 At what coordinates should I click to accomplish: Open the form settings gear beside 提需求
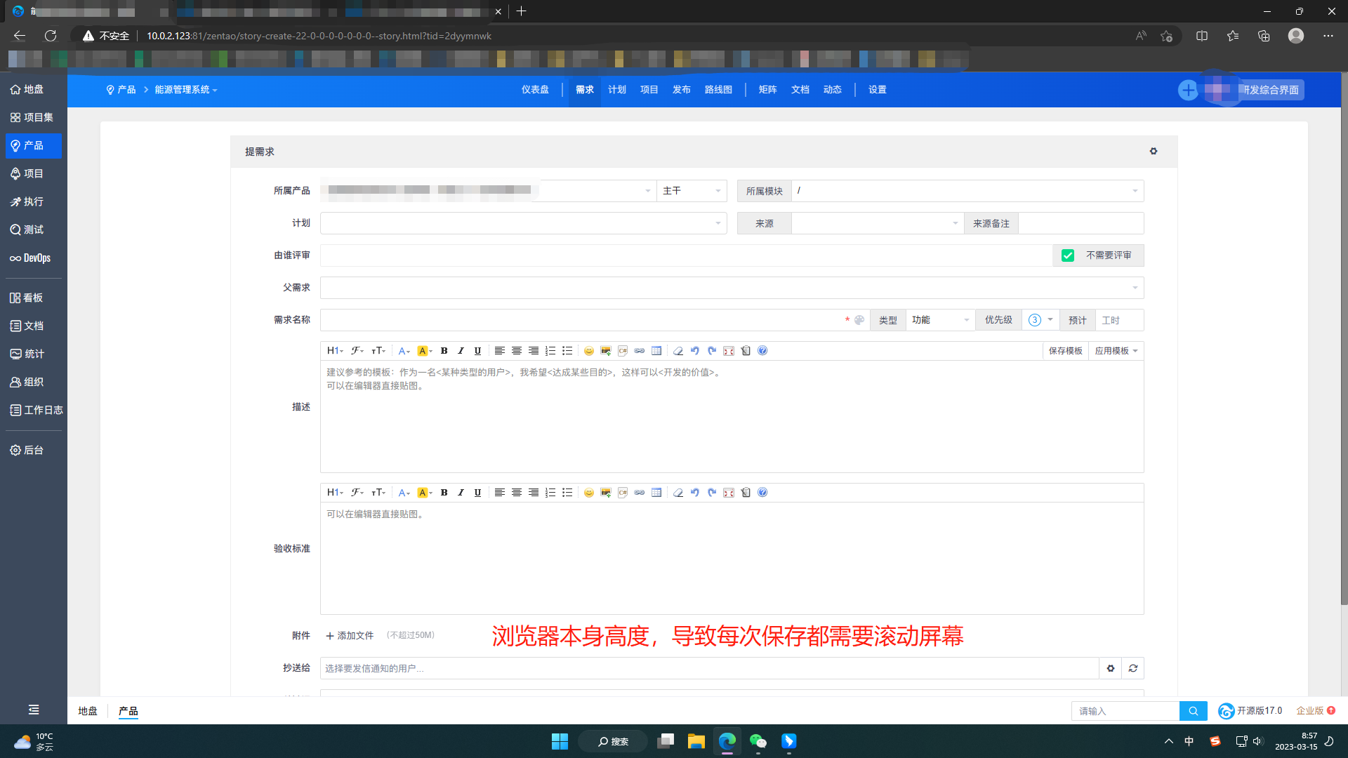1153,152
